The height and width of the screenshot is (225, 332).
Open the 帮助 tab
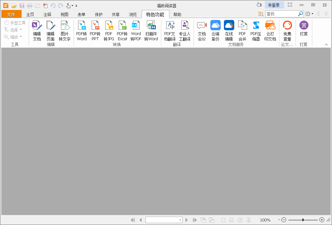[177, 14]
